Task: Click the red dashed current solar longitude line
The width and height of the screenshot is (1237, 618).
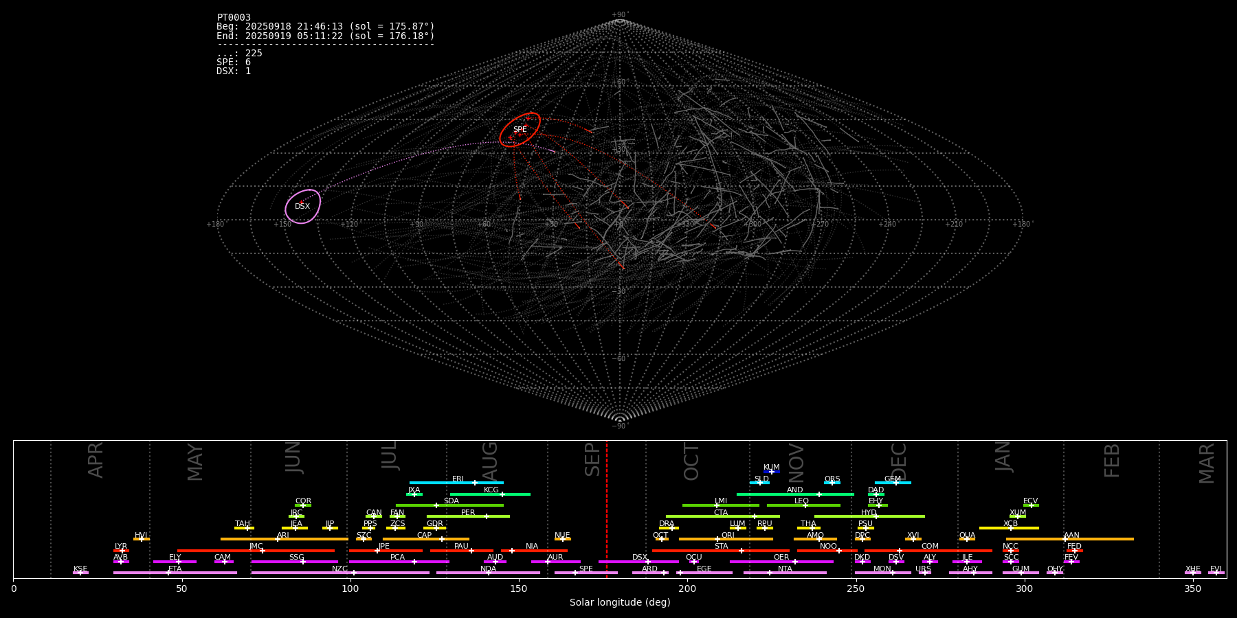Action: tap(607, 508)
